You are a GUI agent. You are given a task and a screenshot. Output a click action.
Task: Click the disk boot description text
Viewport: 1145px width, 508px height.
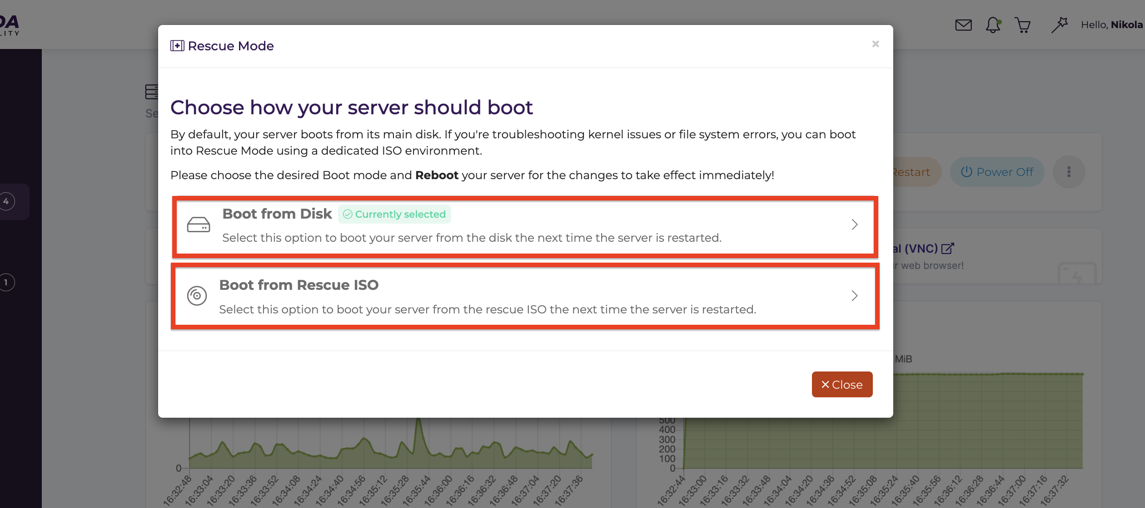coord(472,238)
